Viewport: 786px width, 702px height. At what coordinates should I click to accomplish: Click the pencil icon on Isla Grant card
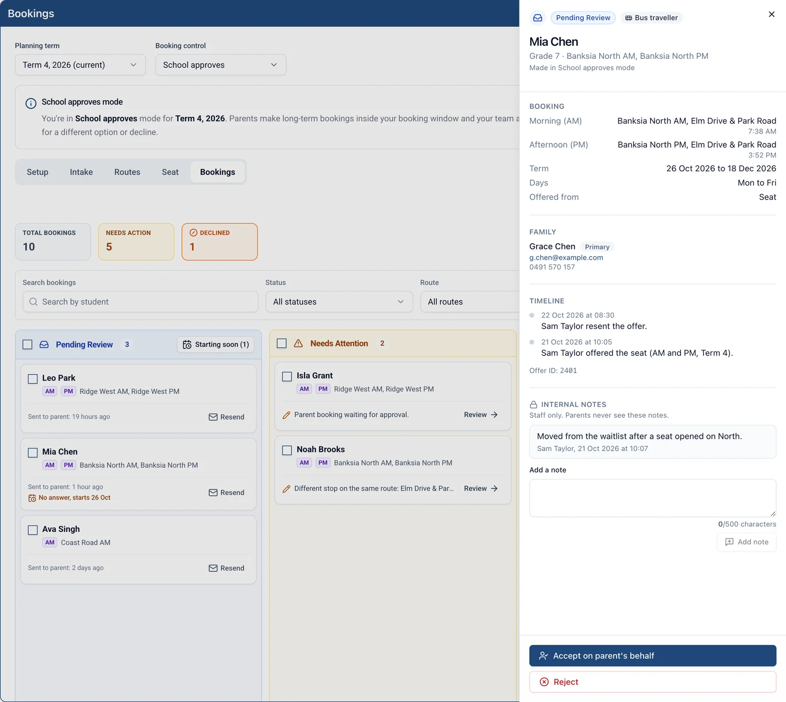coord(286,415)
